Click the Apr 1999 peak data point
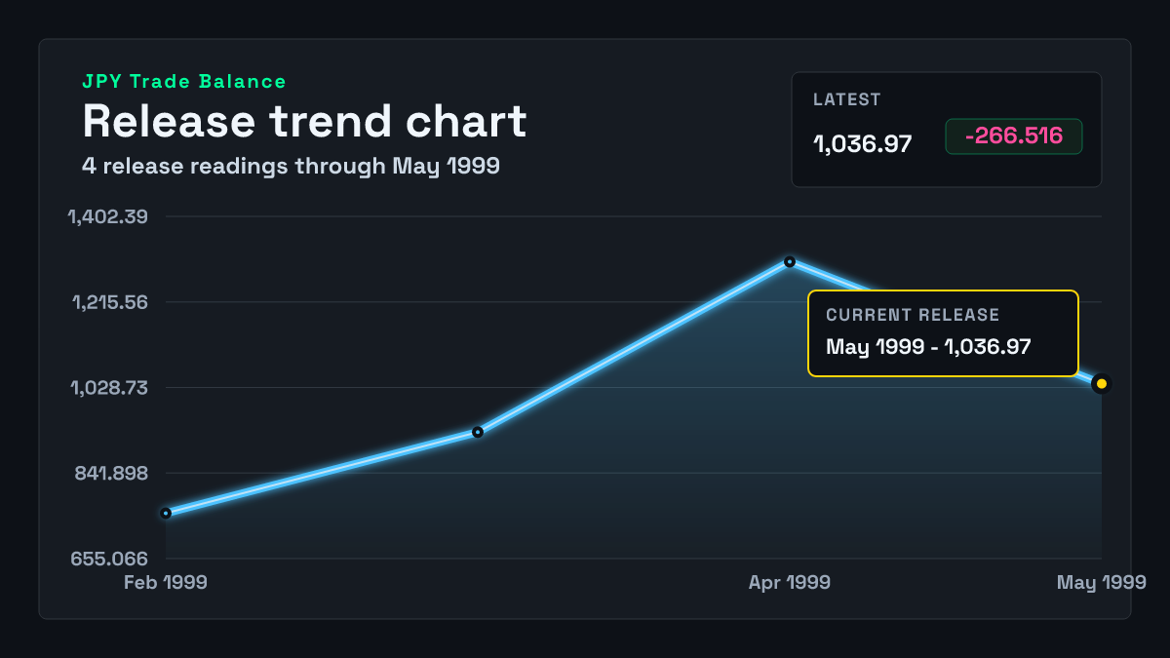 (790, 261)
